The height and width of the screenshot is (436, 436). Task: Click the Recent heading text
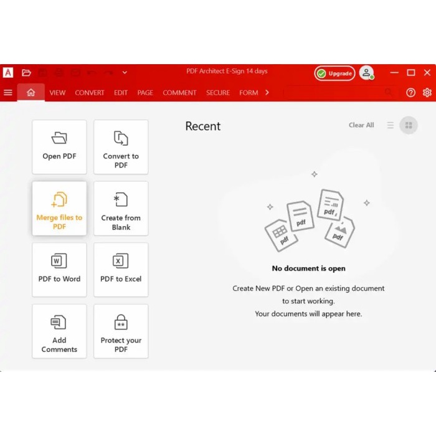[x=202, y=126]
